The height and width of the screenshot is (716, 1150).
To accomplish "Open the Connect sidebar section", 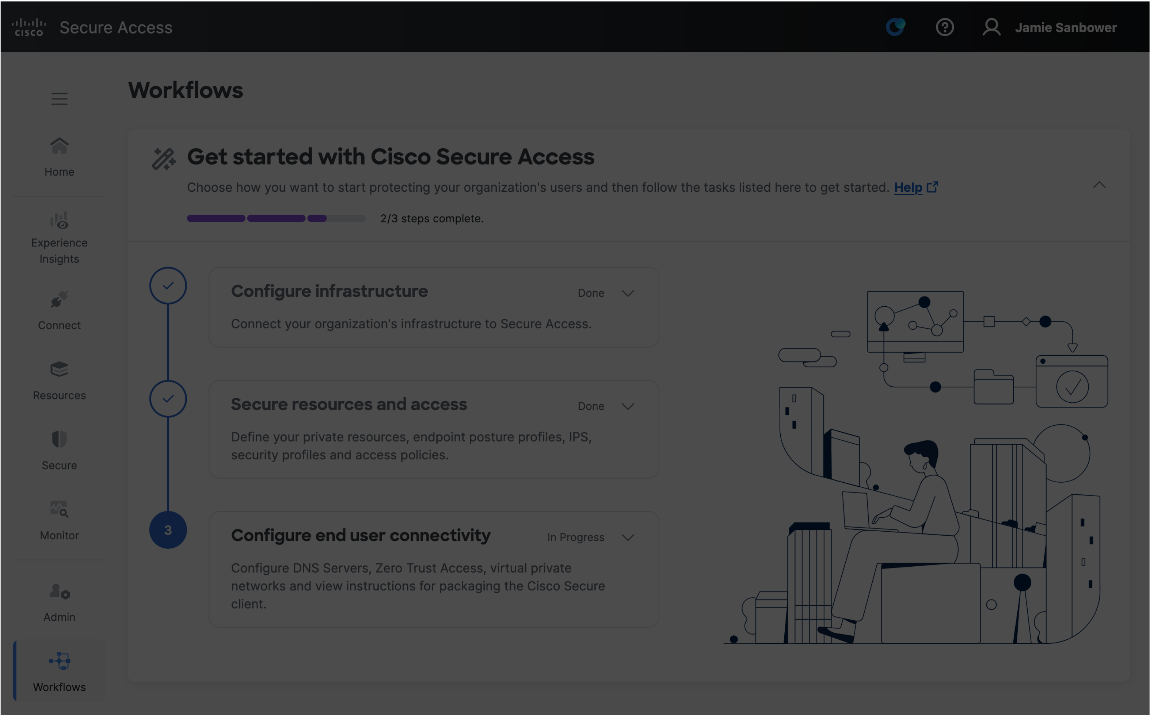I will coord(59,311).
